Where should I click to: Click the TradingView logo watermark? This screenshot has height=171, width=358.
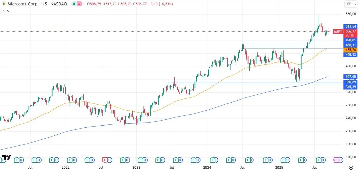7,157
